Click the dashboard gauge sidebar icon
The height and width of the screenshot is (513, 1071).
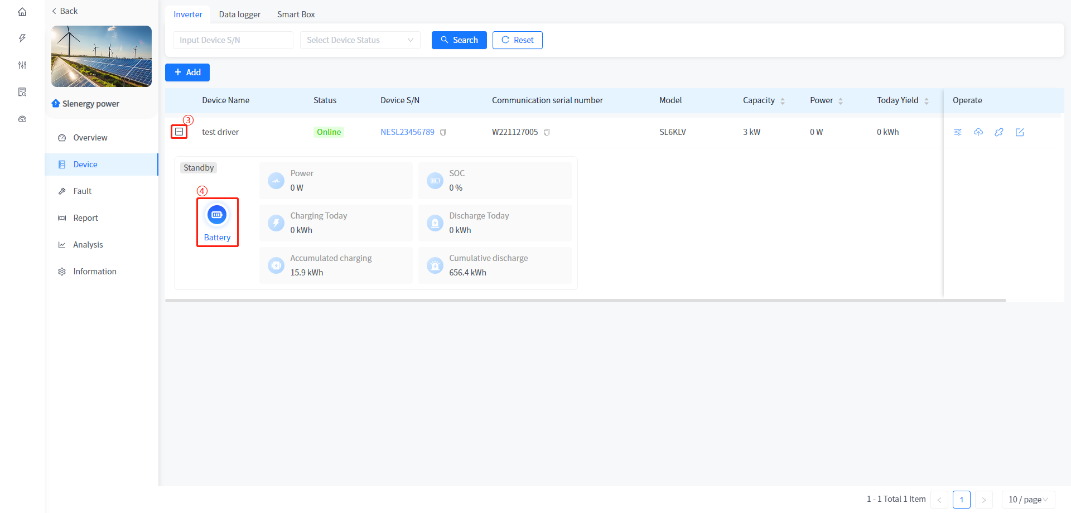point(22,119)
